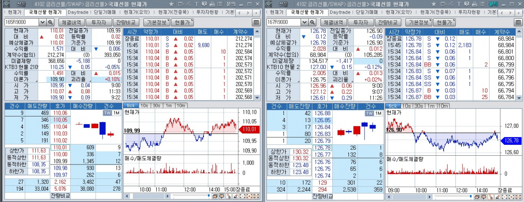Select the pencil draw tool under left chart

click(235, 196)
